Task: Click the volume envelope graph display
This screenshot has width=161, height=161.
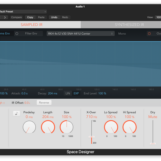Action: coord(80,64)
